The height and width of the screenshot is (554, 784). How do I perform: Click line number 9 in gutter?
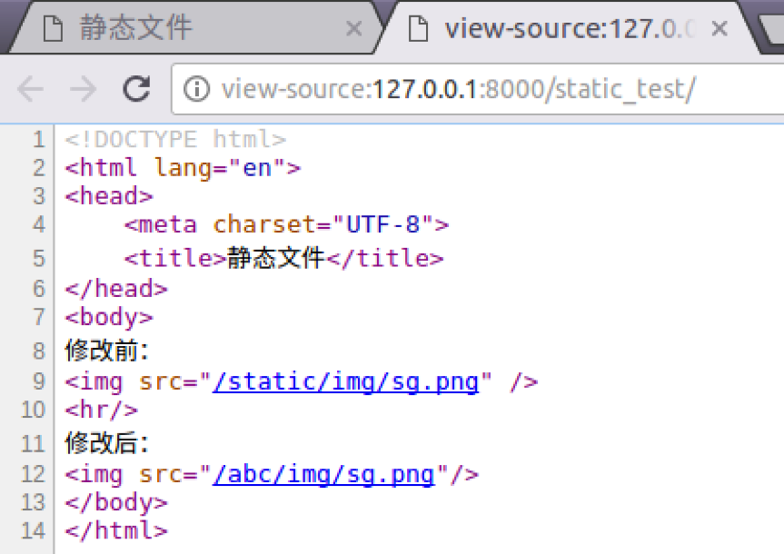pos(37,381)
